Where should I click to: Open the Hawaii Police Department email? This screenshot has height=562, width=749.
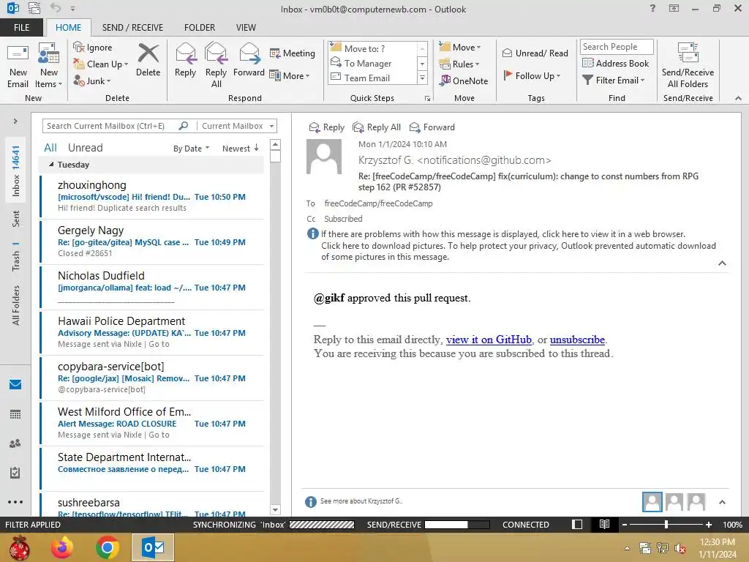click(152, 332)
